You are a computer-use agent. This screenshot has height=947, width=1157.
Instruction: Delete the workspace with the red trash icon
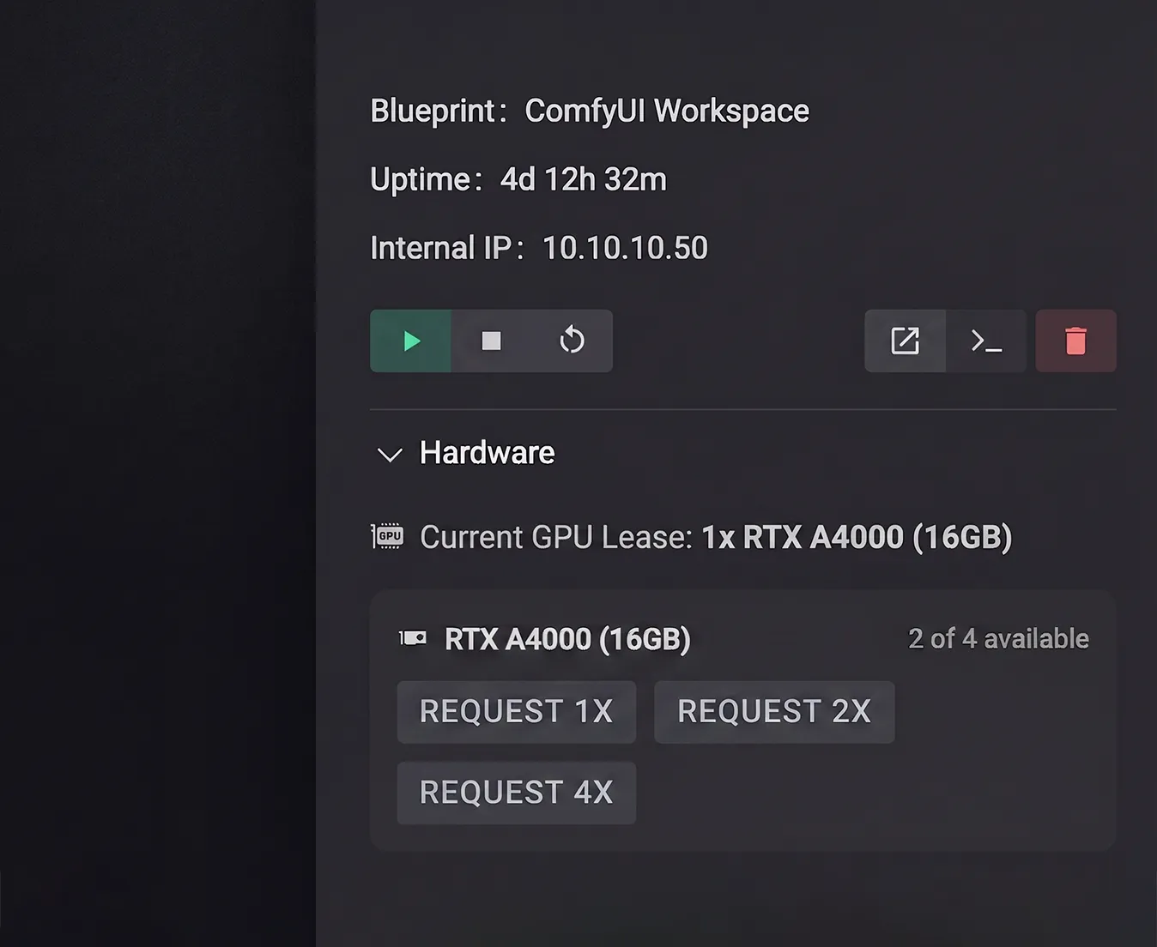[x=1075, y=341]
